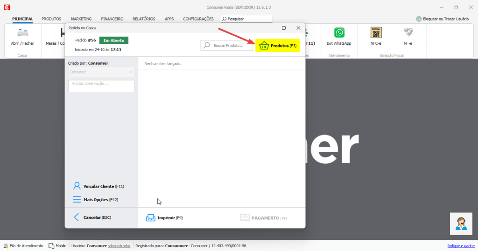Screen dimensions: 478x251
Task: Click Vincular Cliente (F11)
Action: click(98, 186)
